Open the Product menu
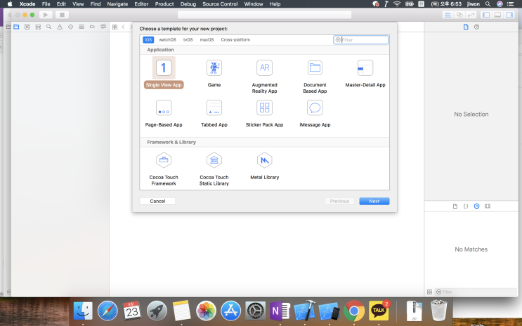Image resolution: width=522 pixels, height=326 pixels. [x=164, y=4]
